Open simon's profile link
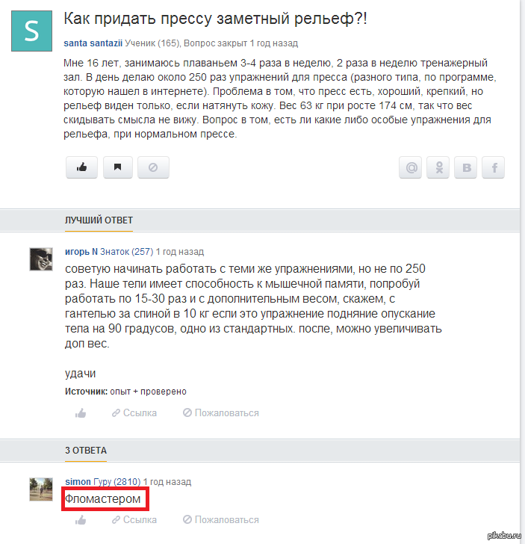This screenshot has width=525, height=544. tap(78, 481)
